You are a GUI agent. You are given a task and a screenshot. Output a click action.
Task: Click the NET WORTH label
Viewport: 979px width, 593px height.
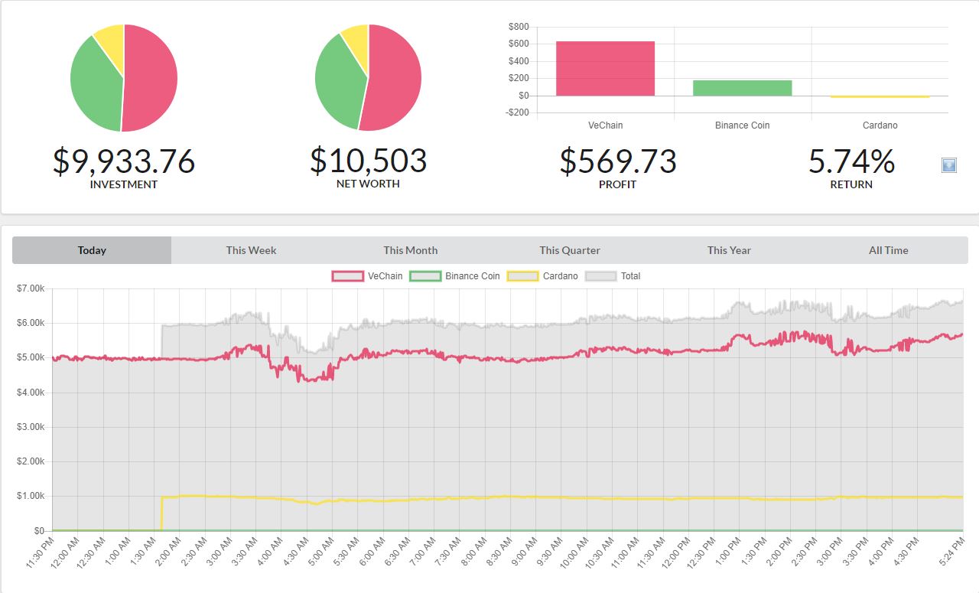tap(368, 184)
